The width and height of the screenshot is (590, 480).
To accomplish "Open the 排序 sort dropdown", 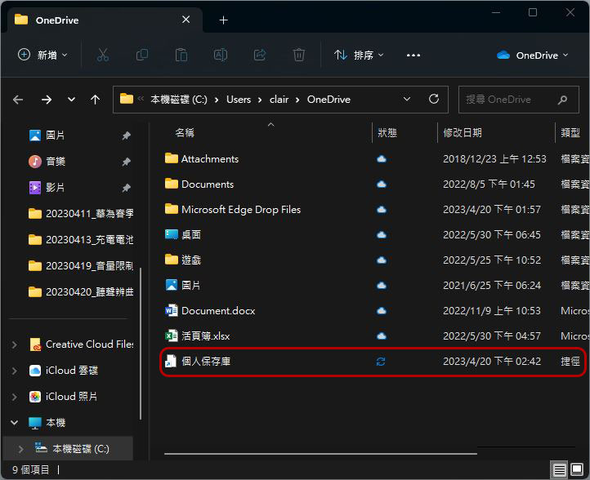I will (x=359, y=55).
